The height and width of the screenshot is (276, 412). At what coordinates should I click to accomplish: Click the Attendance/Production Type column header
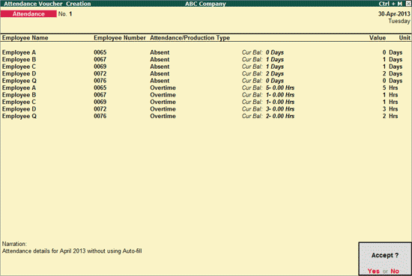click(x=190, y=38)
